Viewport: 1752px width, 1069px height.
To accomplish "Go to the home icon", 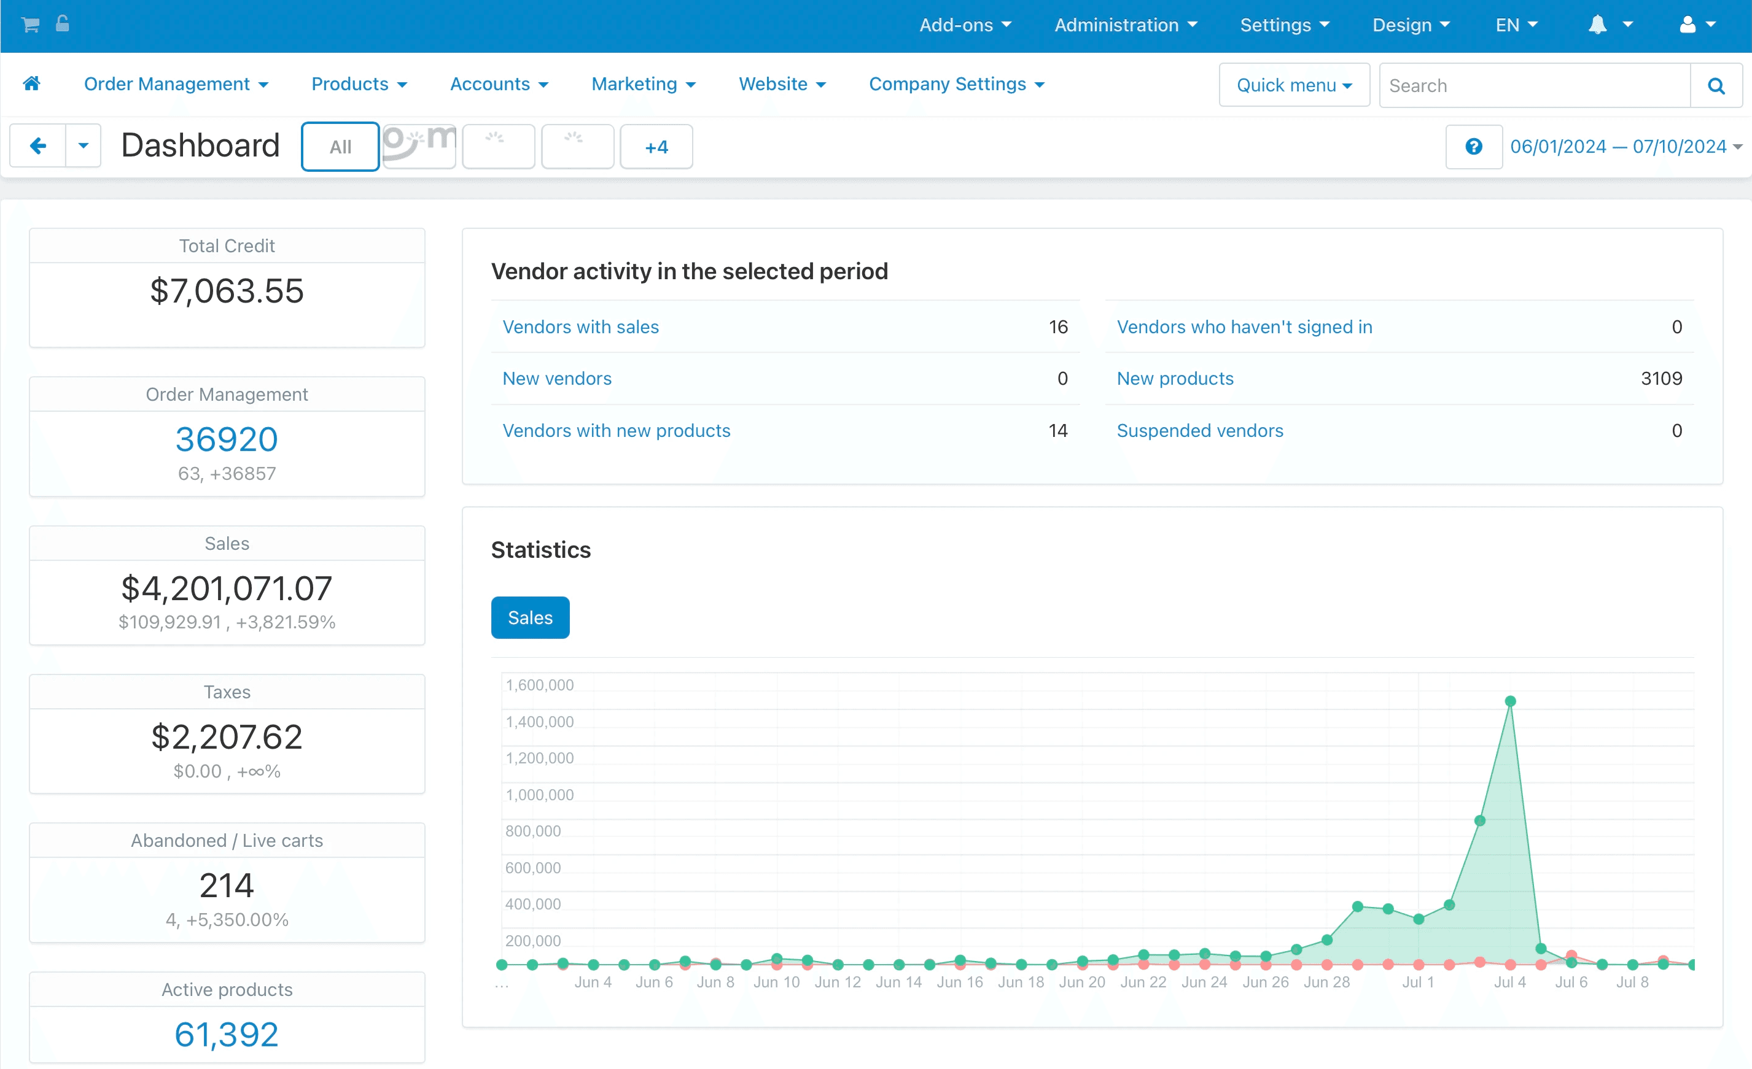I will pos(31,83).
